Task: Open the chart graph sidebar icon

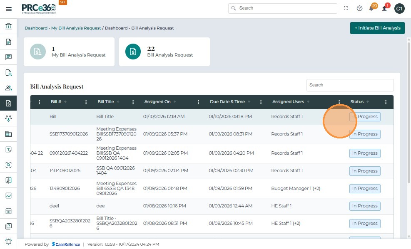Action: (x=8, y=196)
